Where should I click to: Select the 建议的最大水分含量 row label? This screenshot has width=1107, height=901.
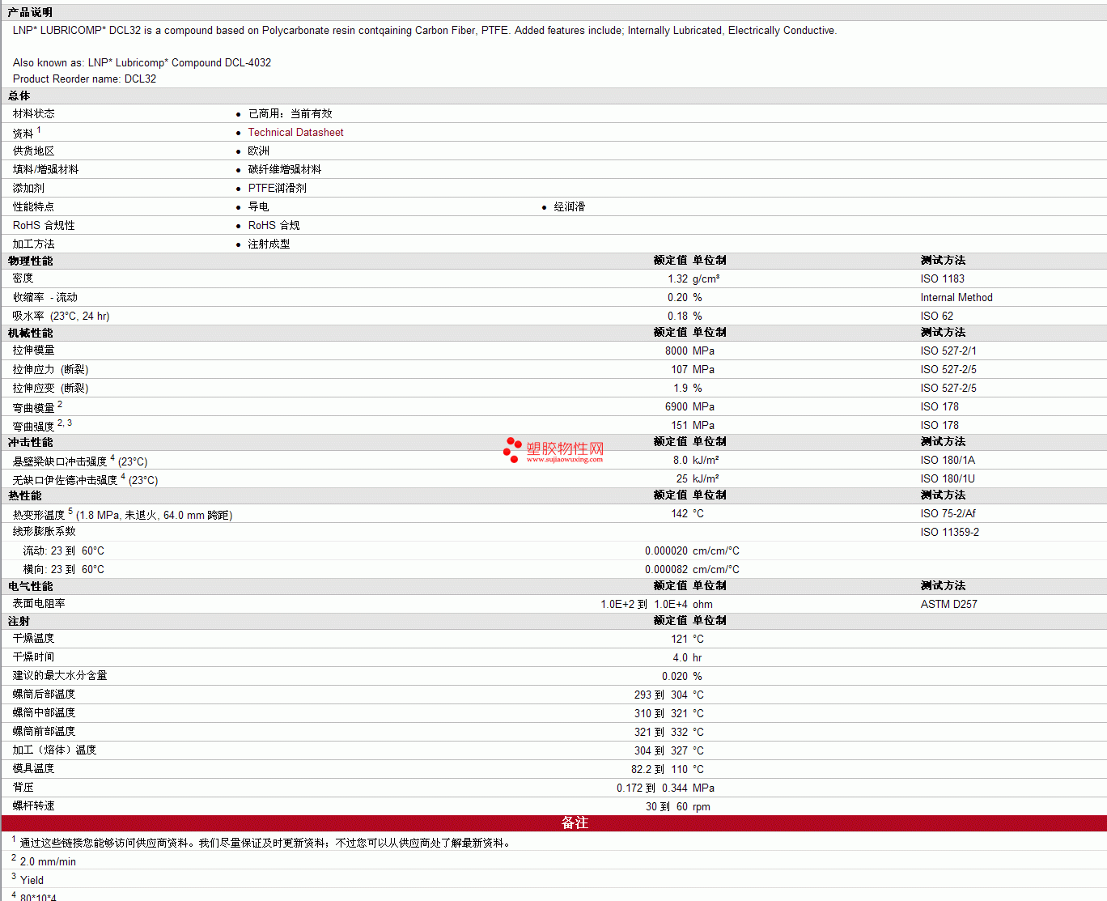click(60, 675)
